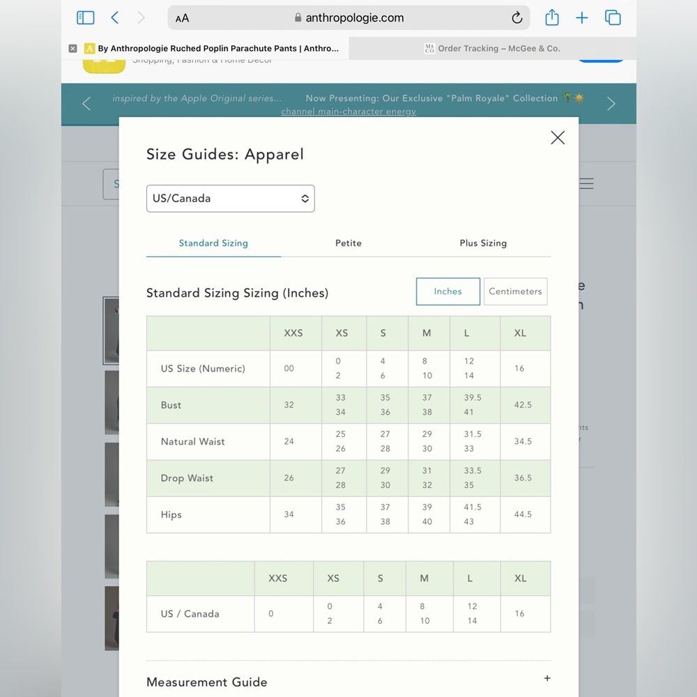
Task: Open the Safari sidebar panel
Action: 85,18
